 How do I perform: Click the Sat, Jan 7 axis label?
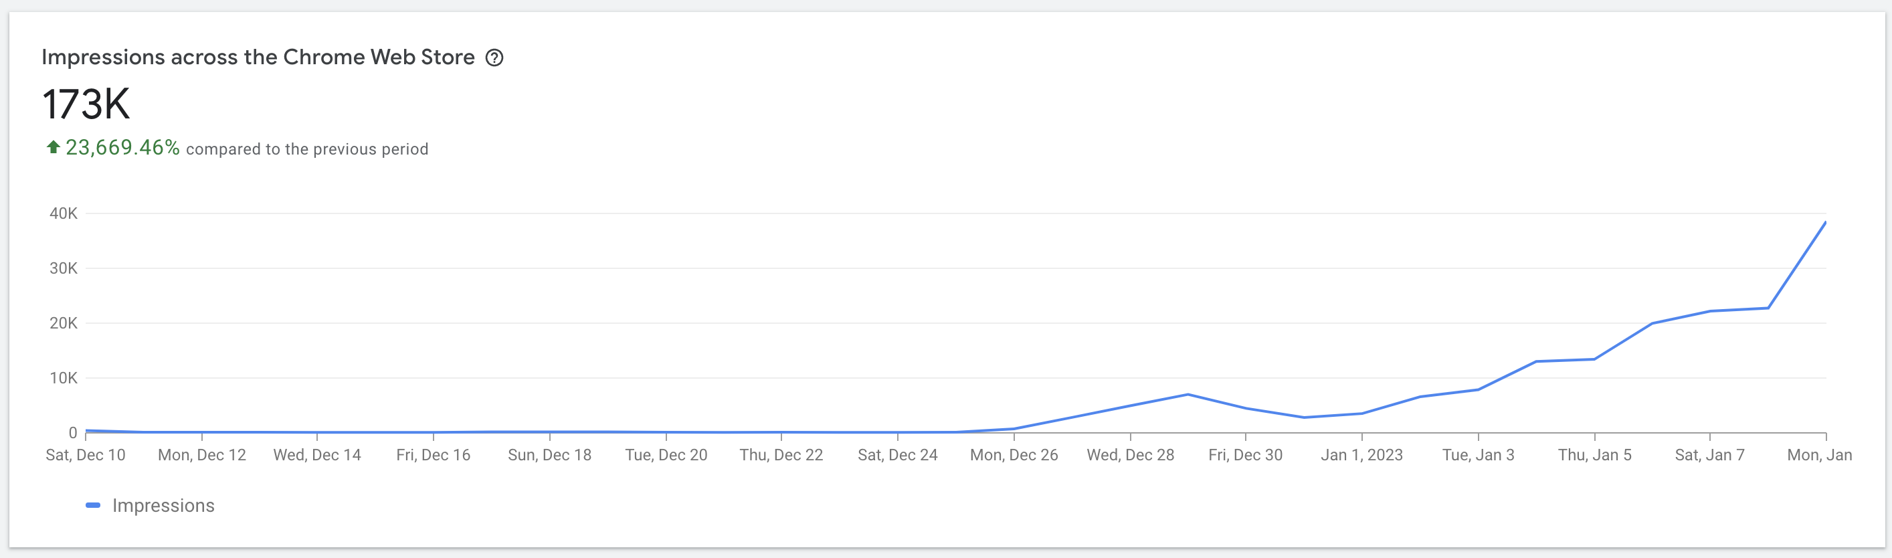point(1709,454)
